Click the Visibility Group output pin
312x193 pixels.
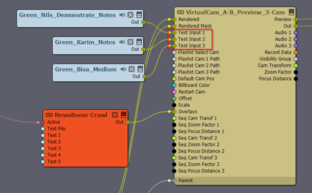(x=296, y=59)
